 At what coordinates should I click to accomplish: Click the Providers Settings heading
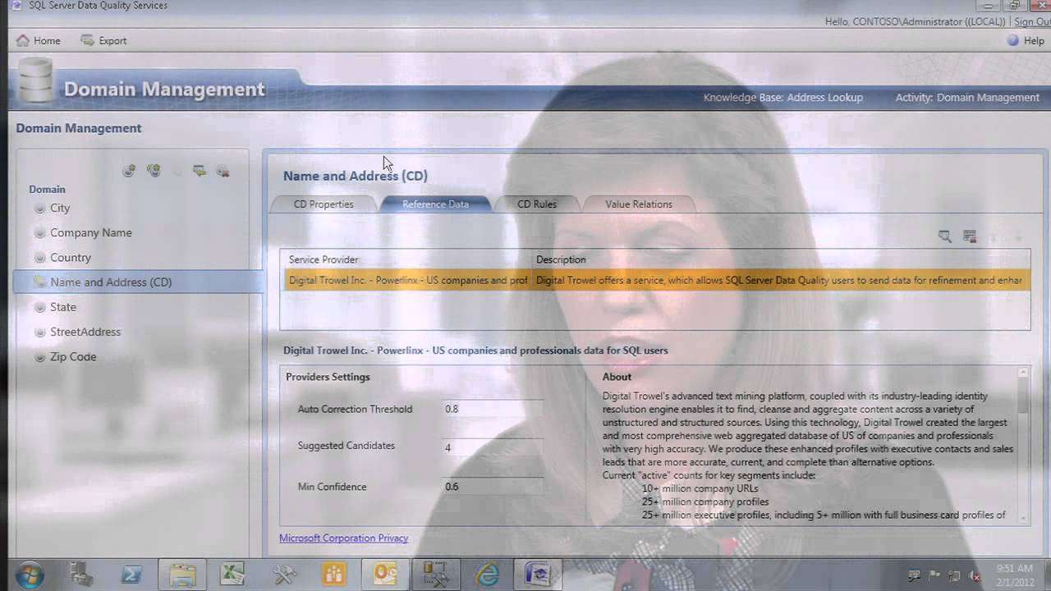[328, 377]
